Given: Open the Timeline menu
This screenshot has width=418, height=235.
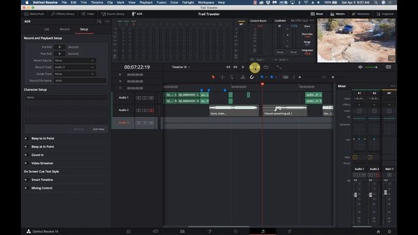Looking at the screenshot, I should click(x=97, y=3).
